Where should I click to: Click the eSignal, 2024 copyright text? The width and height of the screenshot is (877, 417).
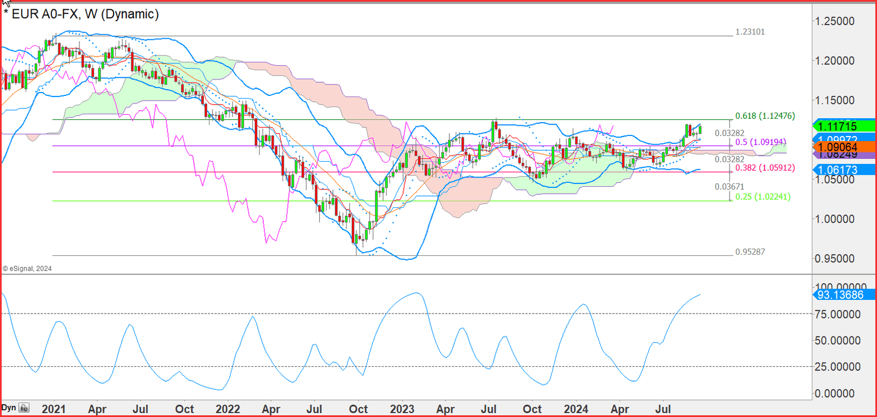pos(27,268)
